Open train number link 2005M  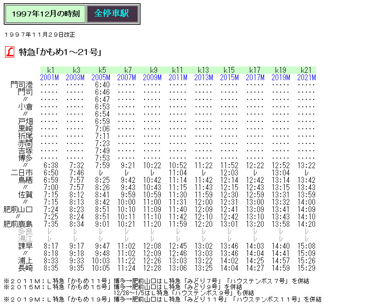(x=101, y=77)
